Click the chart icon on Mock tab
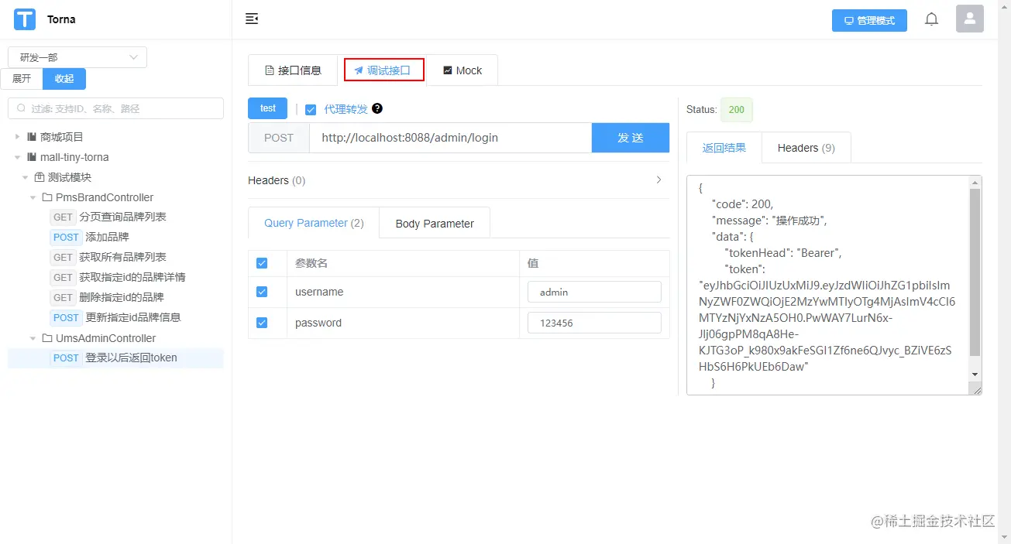 pyautogui.click(x=448, y=70)
